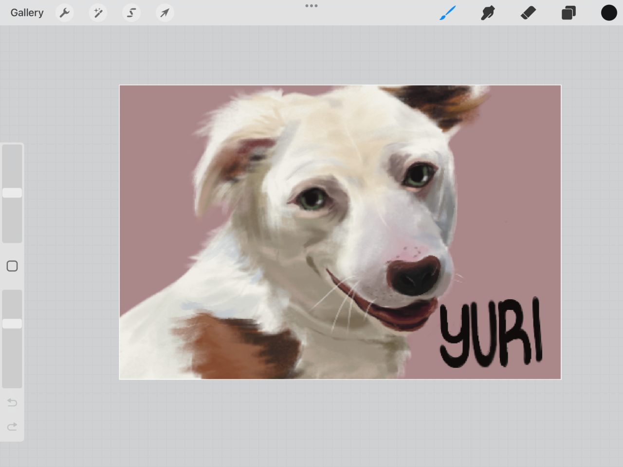Activate the Selection tool
The image size is (623, 467).
[x=131, y=13]
